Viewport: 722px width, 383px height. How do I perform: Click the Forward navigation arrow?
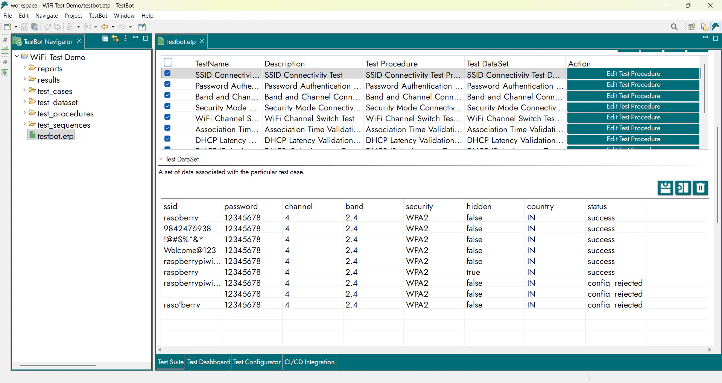(x=122, y=27)
